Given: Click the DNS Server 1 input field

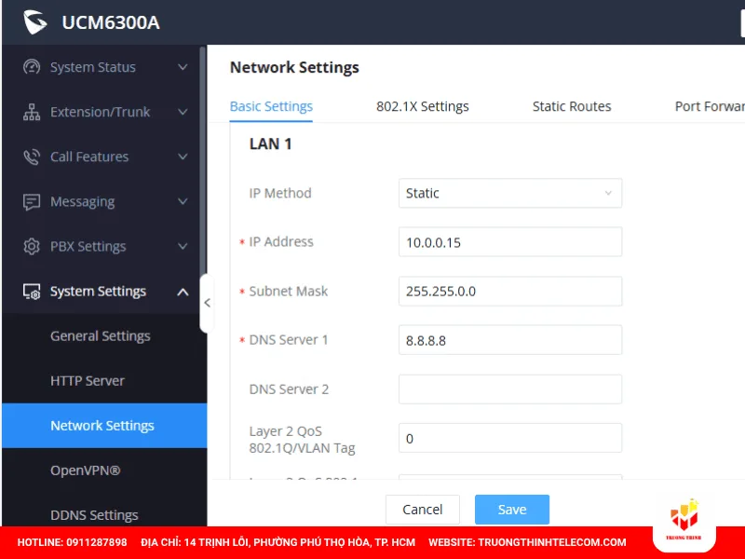Looking at the screenshot, I should click(510, 340).
